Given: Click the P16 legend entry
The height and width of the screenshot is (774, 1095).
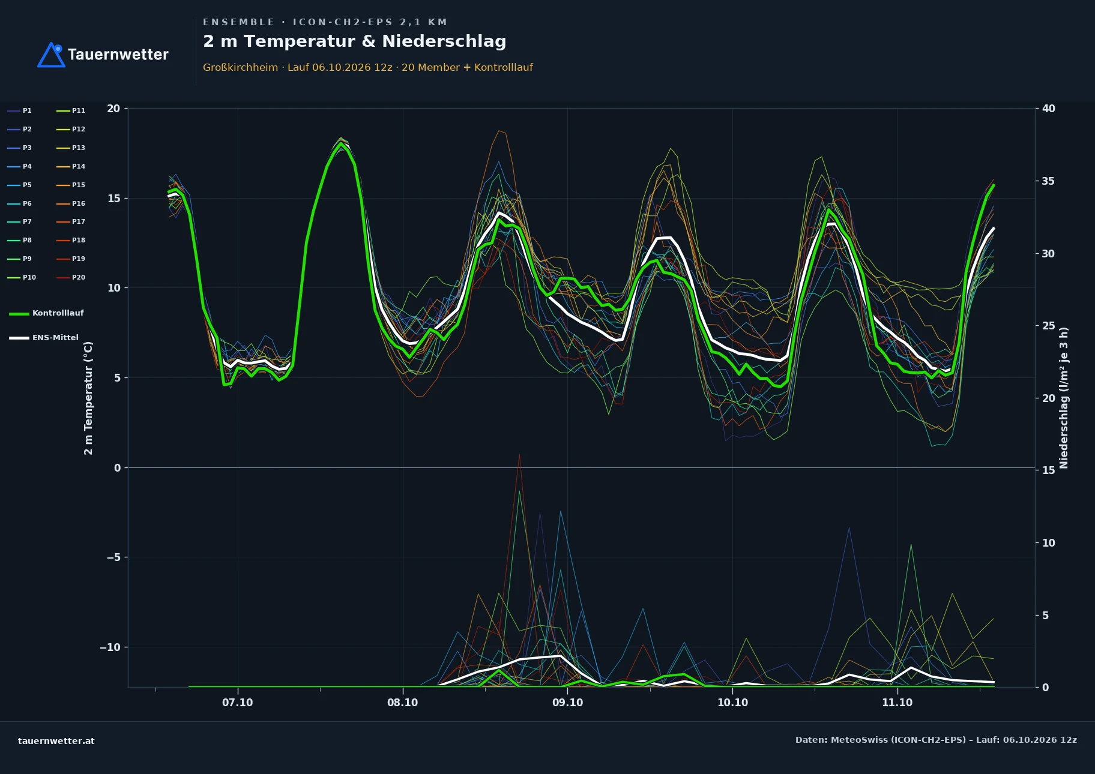Looking at the screenshot, I should pos(71,203).
